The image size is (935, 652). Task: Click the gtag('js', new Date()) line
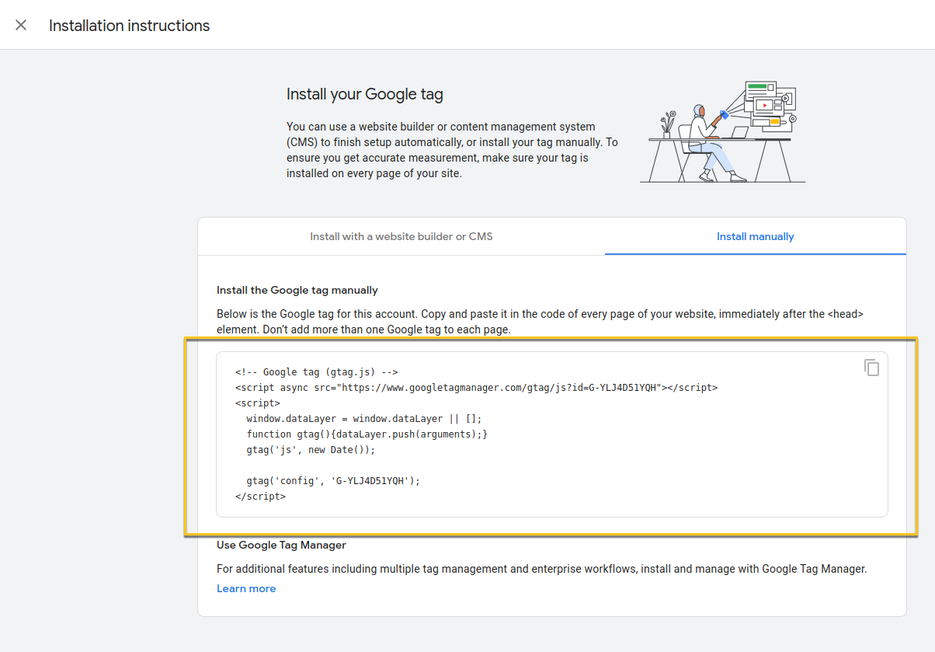click(x=311, y=449)
